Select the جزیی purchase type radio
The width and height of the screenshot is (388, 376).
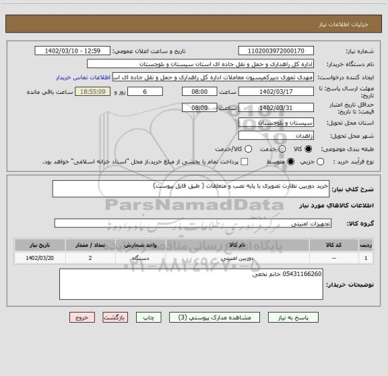click(x=320, y=162)
